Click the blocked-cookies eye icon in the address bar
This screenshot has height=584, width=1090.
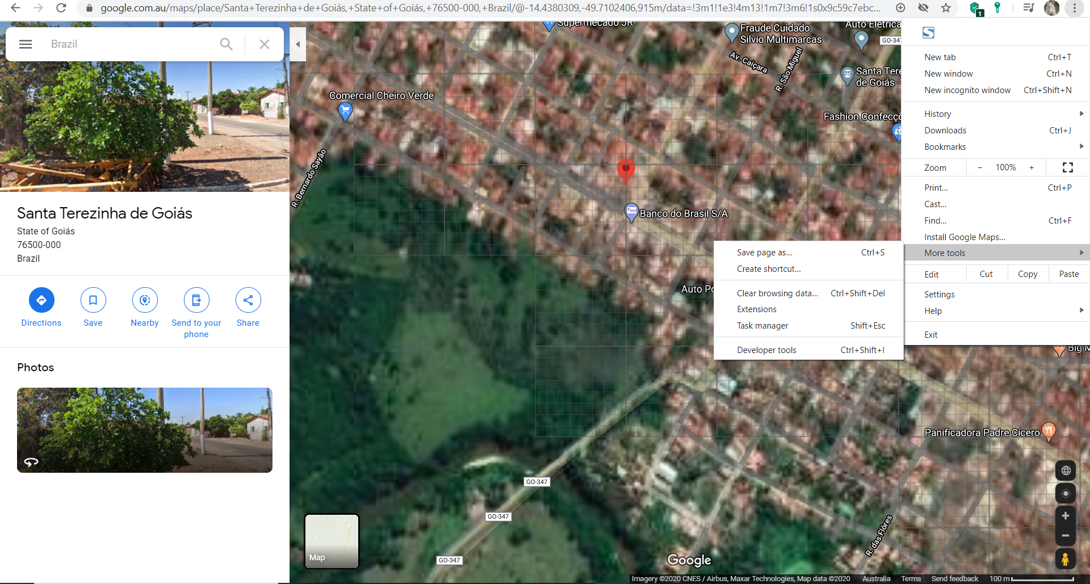[x=924, y=8]
